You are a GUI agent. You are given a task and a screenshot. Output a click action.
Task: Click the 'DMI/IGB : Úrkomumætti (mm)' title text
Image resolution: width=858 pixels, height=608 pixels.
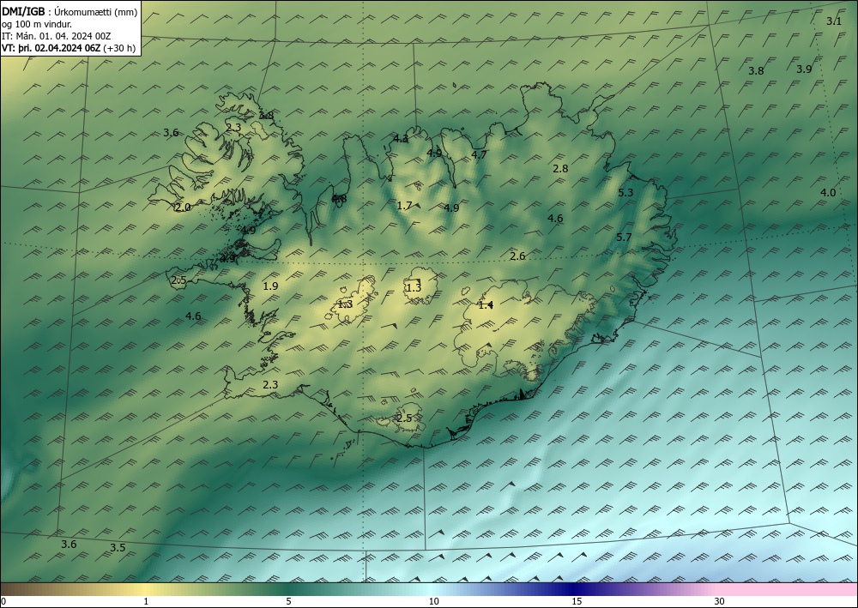tap(69, 12)
